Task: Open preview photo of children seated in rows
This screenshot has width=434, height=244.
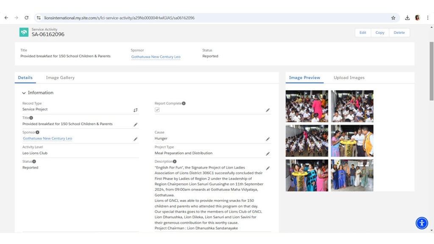Action: pos(307,141)
